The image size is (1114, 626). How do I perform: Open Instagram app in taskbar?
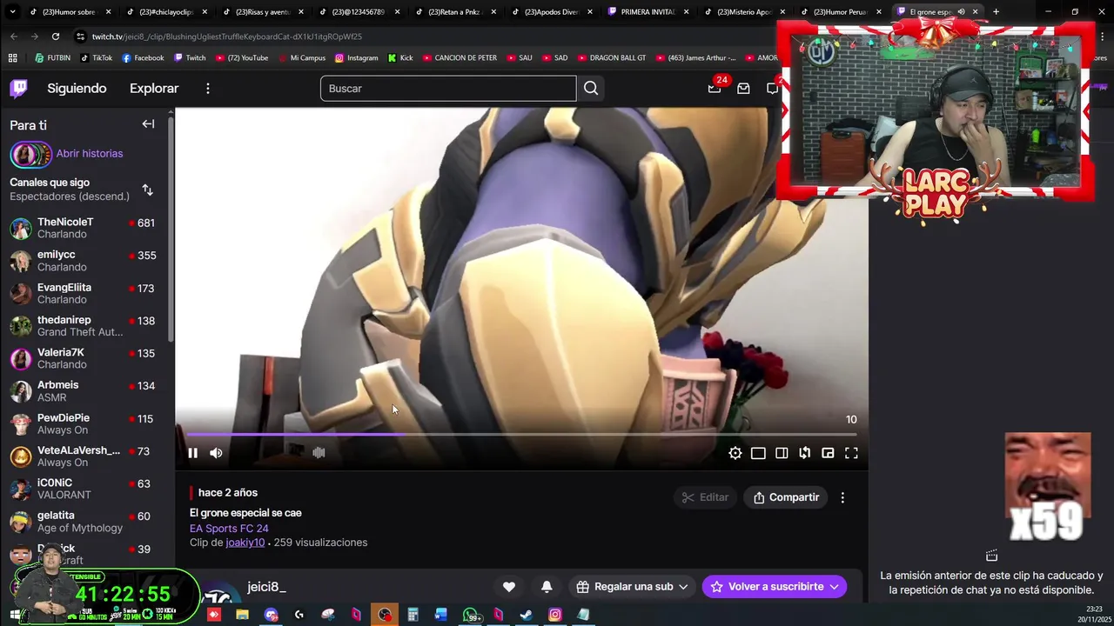[x=554, y=615]
